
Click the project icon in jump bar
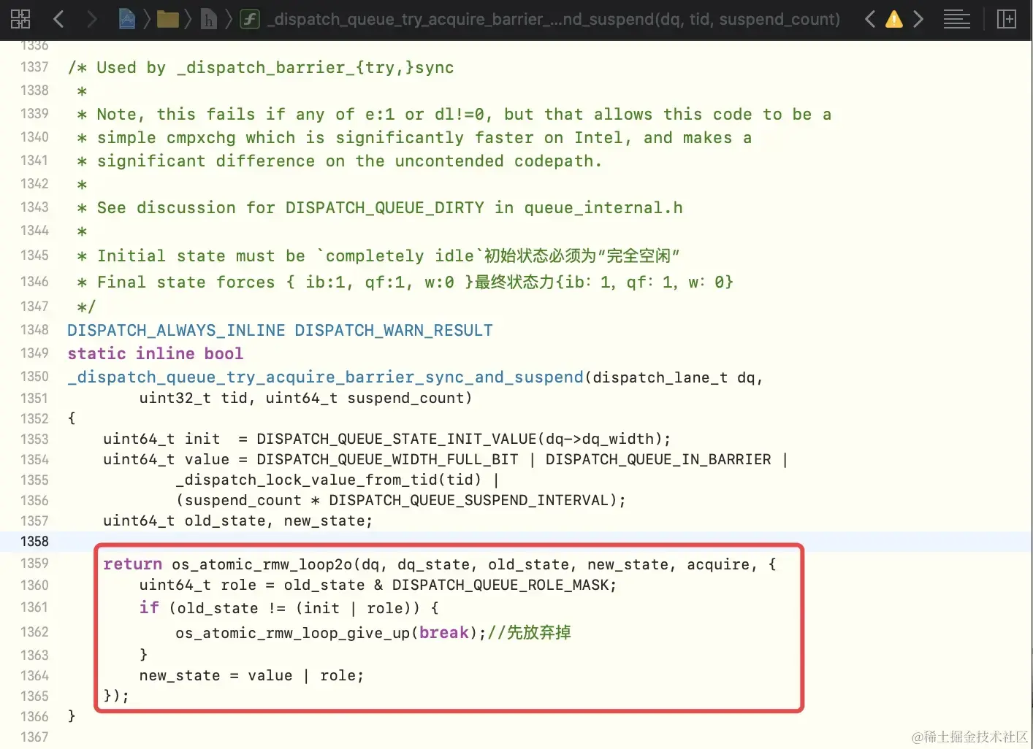pos(127,19)
